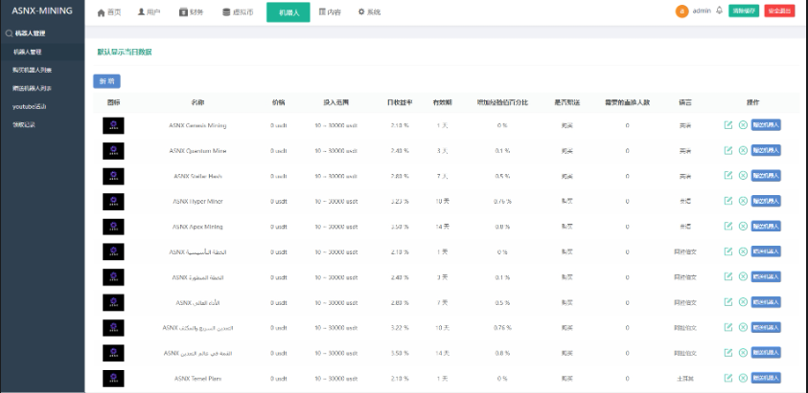Edit the Arabic robot with 10 天 validity
Viewport: 808px width, 393px height.
point(728,327)
